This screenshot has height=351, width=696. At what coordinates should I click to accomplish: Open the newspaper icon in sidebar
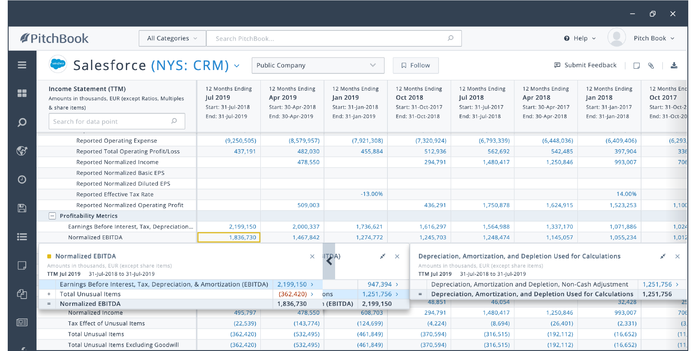[x=22, y=322]
